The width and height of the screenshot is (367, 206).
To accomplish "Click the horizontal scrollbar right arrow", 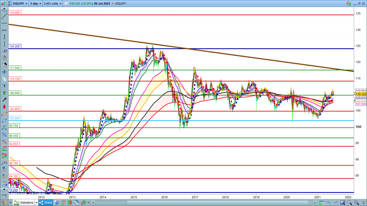I will coord(316,202).
